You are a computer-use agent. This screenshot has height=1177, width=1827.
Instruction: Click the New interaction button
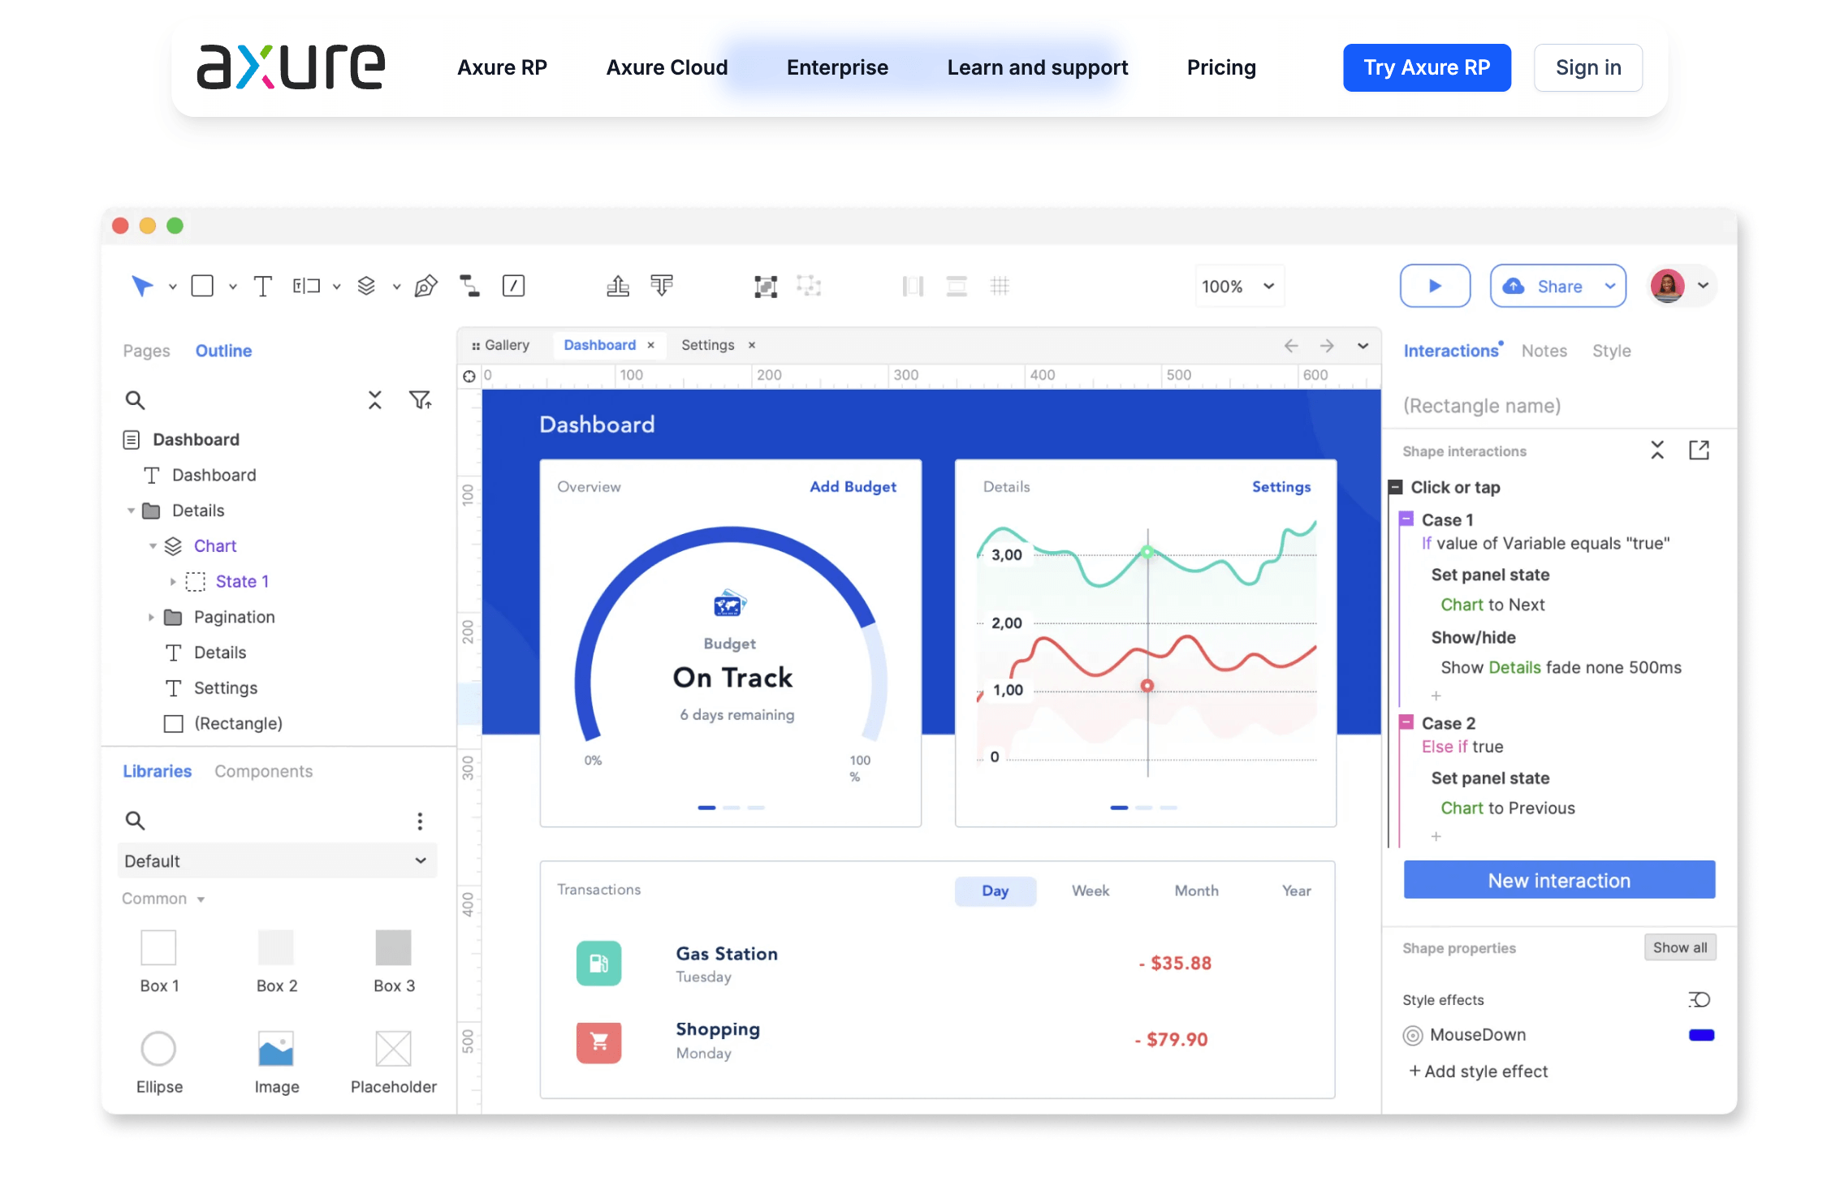click(1558, 880)
